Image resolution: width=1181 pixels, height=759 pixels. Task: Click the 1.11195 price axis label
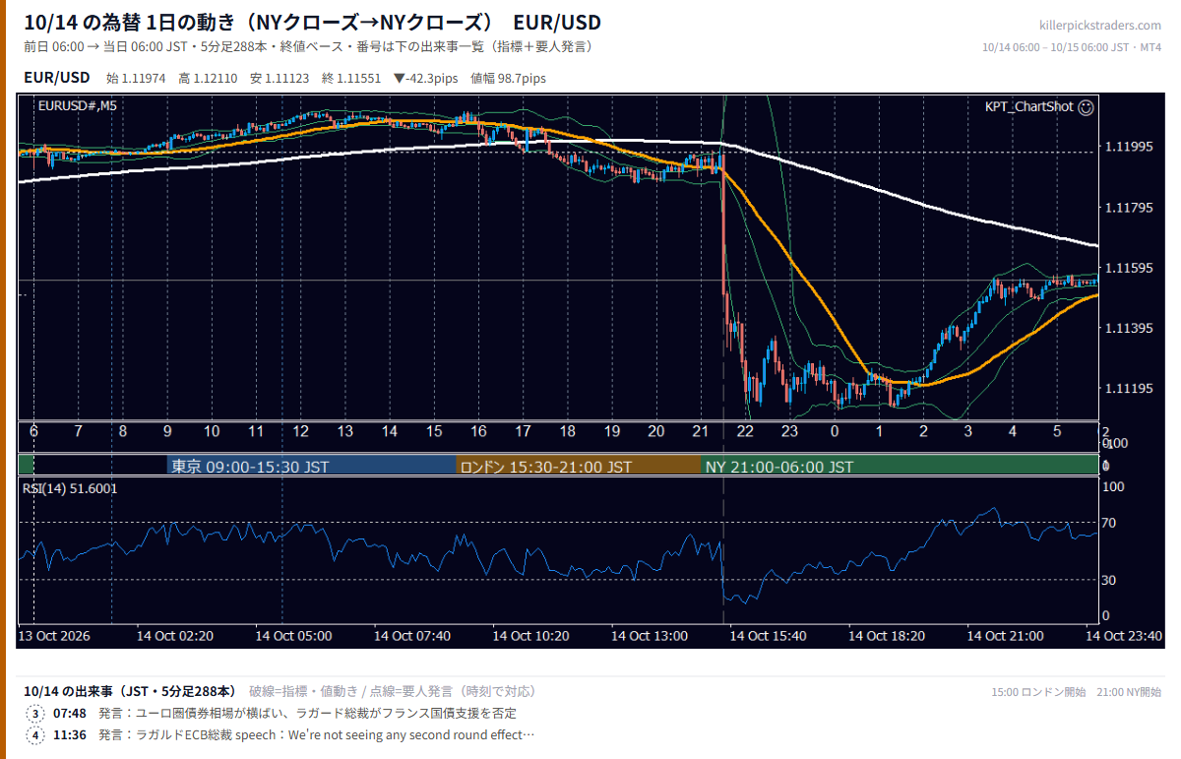pos(1130,389)
